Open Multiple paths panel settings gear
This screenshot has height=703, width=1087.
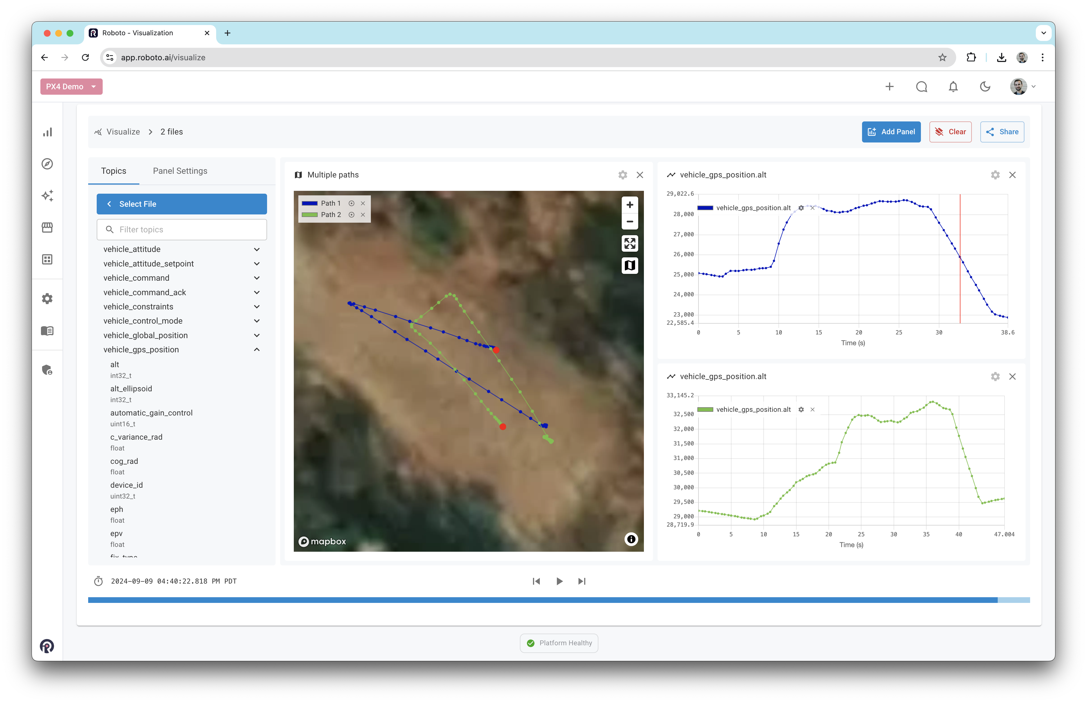pyautogui.click(x=622, y=175)
